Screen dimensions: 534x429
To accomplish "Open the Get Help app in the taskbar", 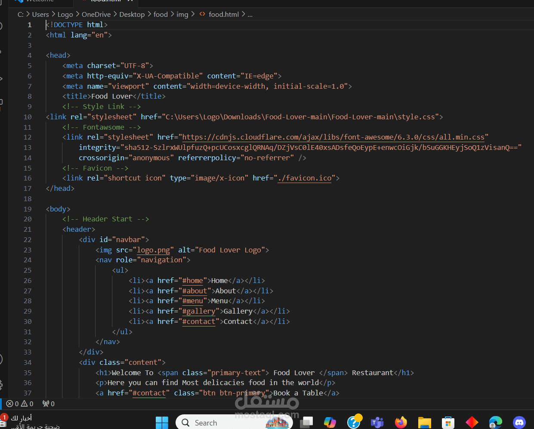I will coord(354,422).
